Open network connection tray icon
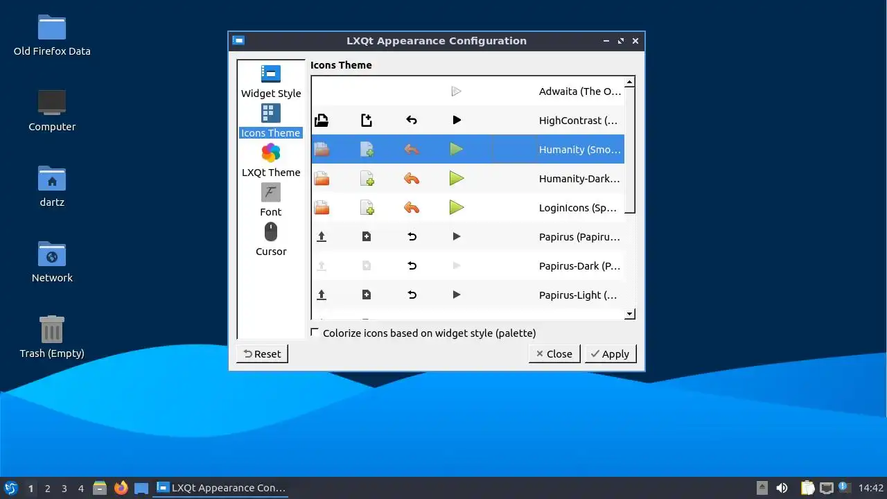This screenshot has width=887, height=499. [826, 488]
